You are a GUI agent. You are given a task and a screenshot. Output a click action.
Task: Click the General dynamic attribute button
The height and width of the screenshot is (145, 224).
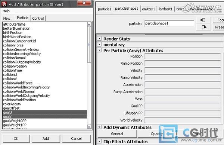[117, 134]
